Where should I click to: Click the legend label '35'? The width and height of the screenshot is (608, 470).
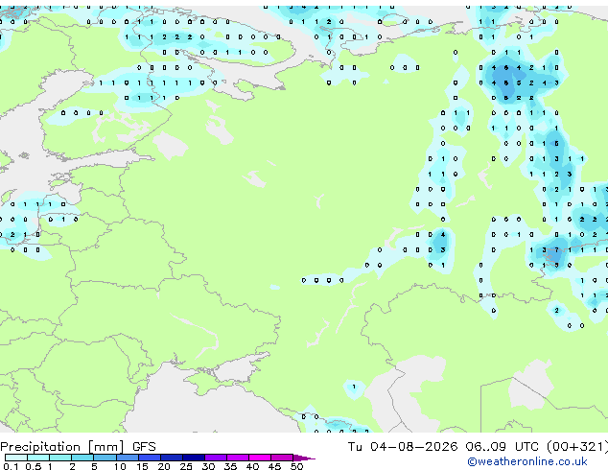click(230, 466)
